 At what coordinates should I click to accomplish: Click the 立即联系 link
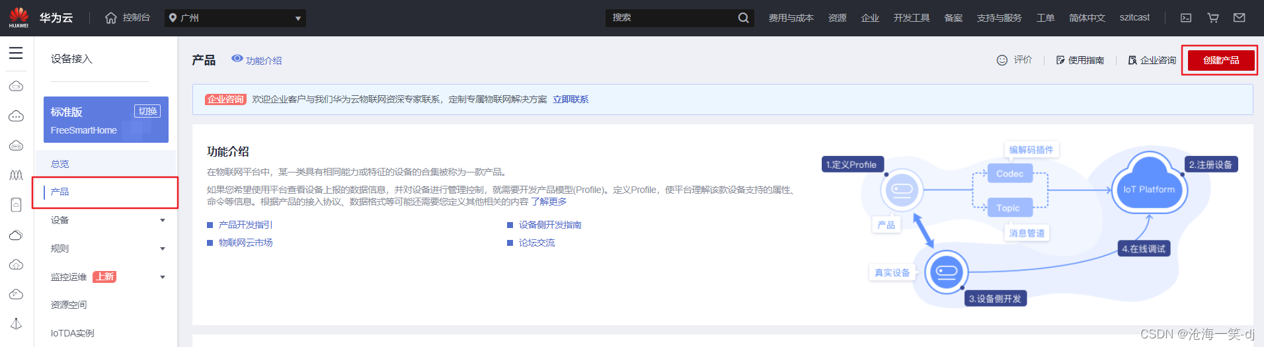[571, 99]
